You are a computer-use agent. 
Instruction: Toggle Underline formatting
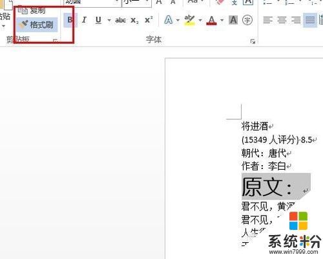98,20
